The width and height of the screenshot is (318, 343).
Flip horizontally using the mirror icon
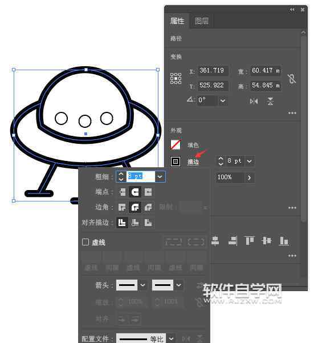point(254,101)
